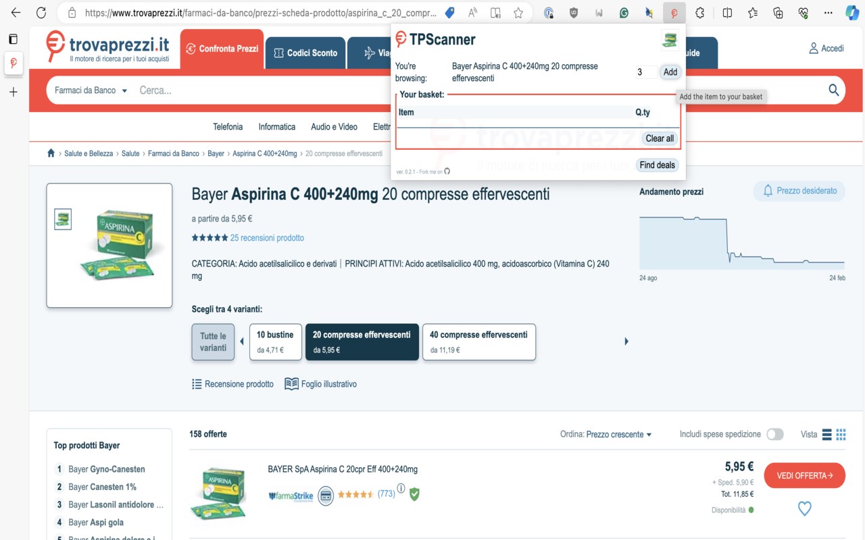Open the GitHub fork icon in TPScanner

tap(447, 171)
